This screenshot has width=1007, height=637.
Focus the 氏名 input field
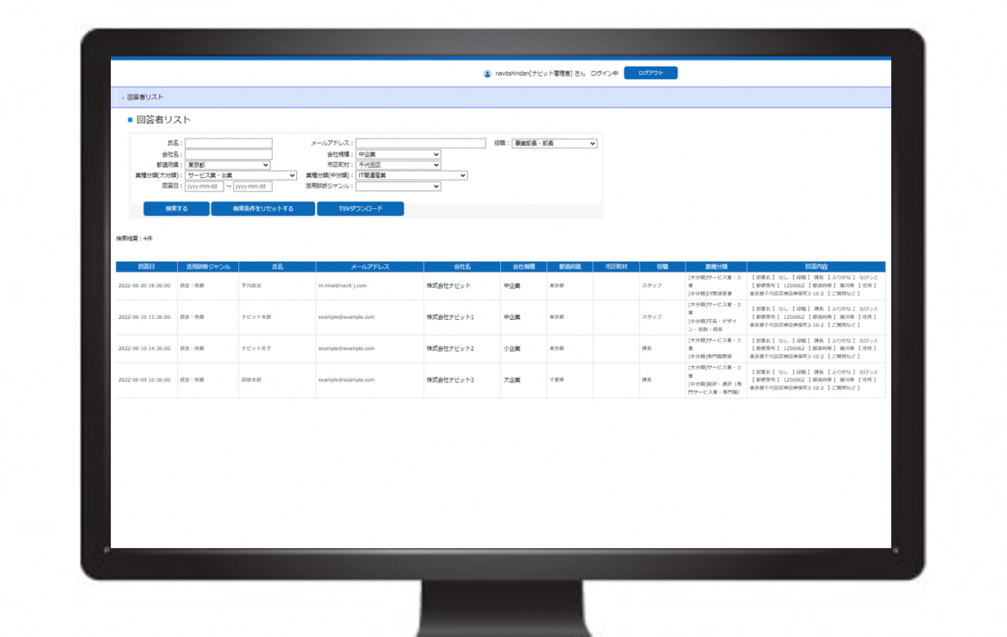point(228,144)
